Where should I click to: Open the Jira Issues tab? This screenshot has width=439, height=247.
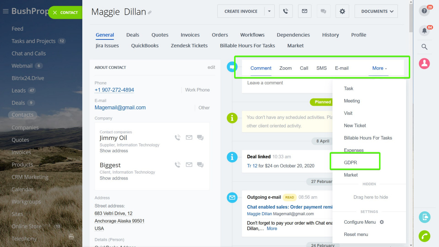[107, 46]
